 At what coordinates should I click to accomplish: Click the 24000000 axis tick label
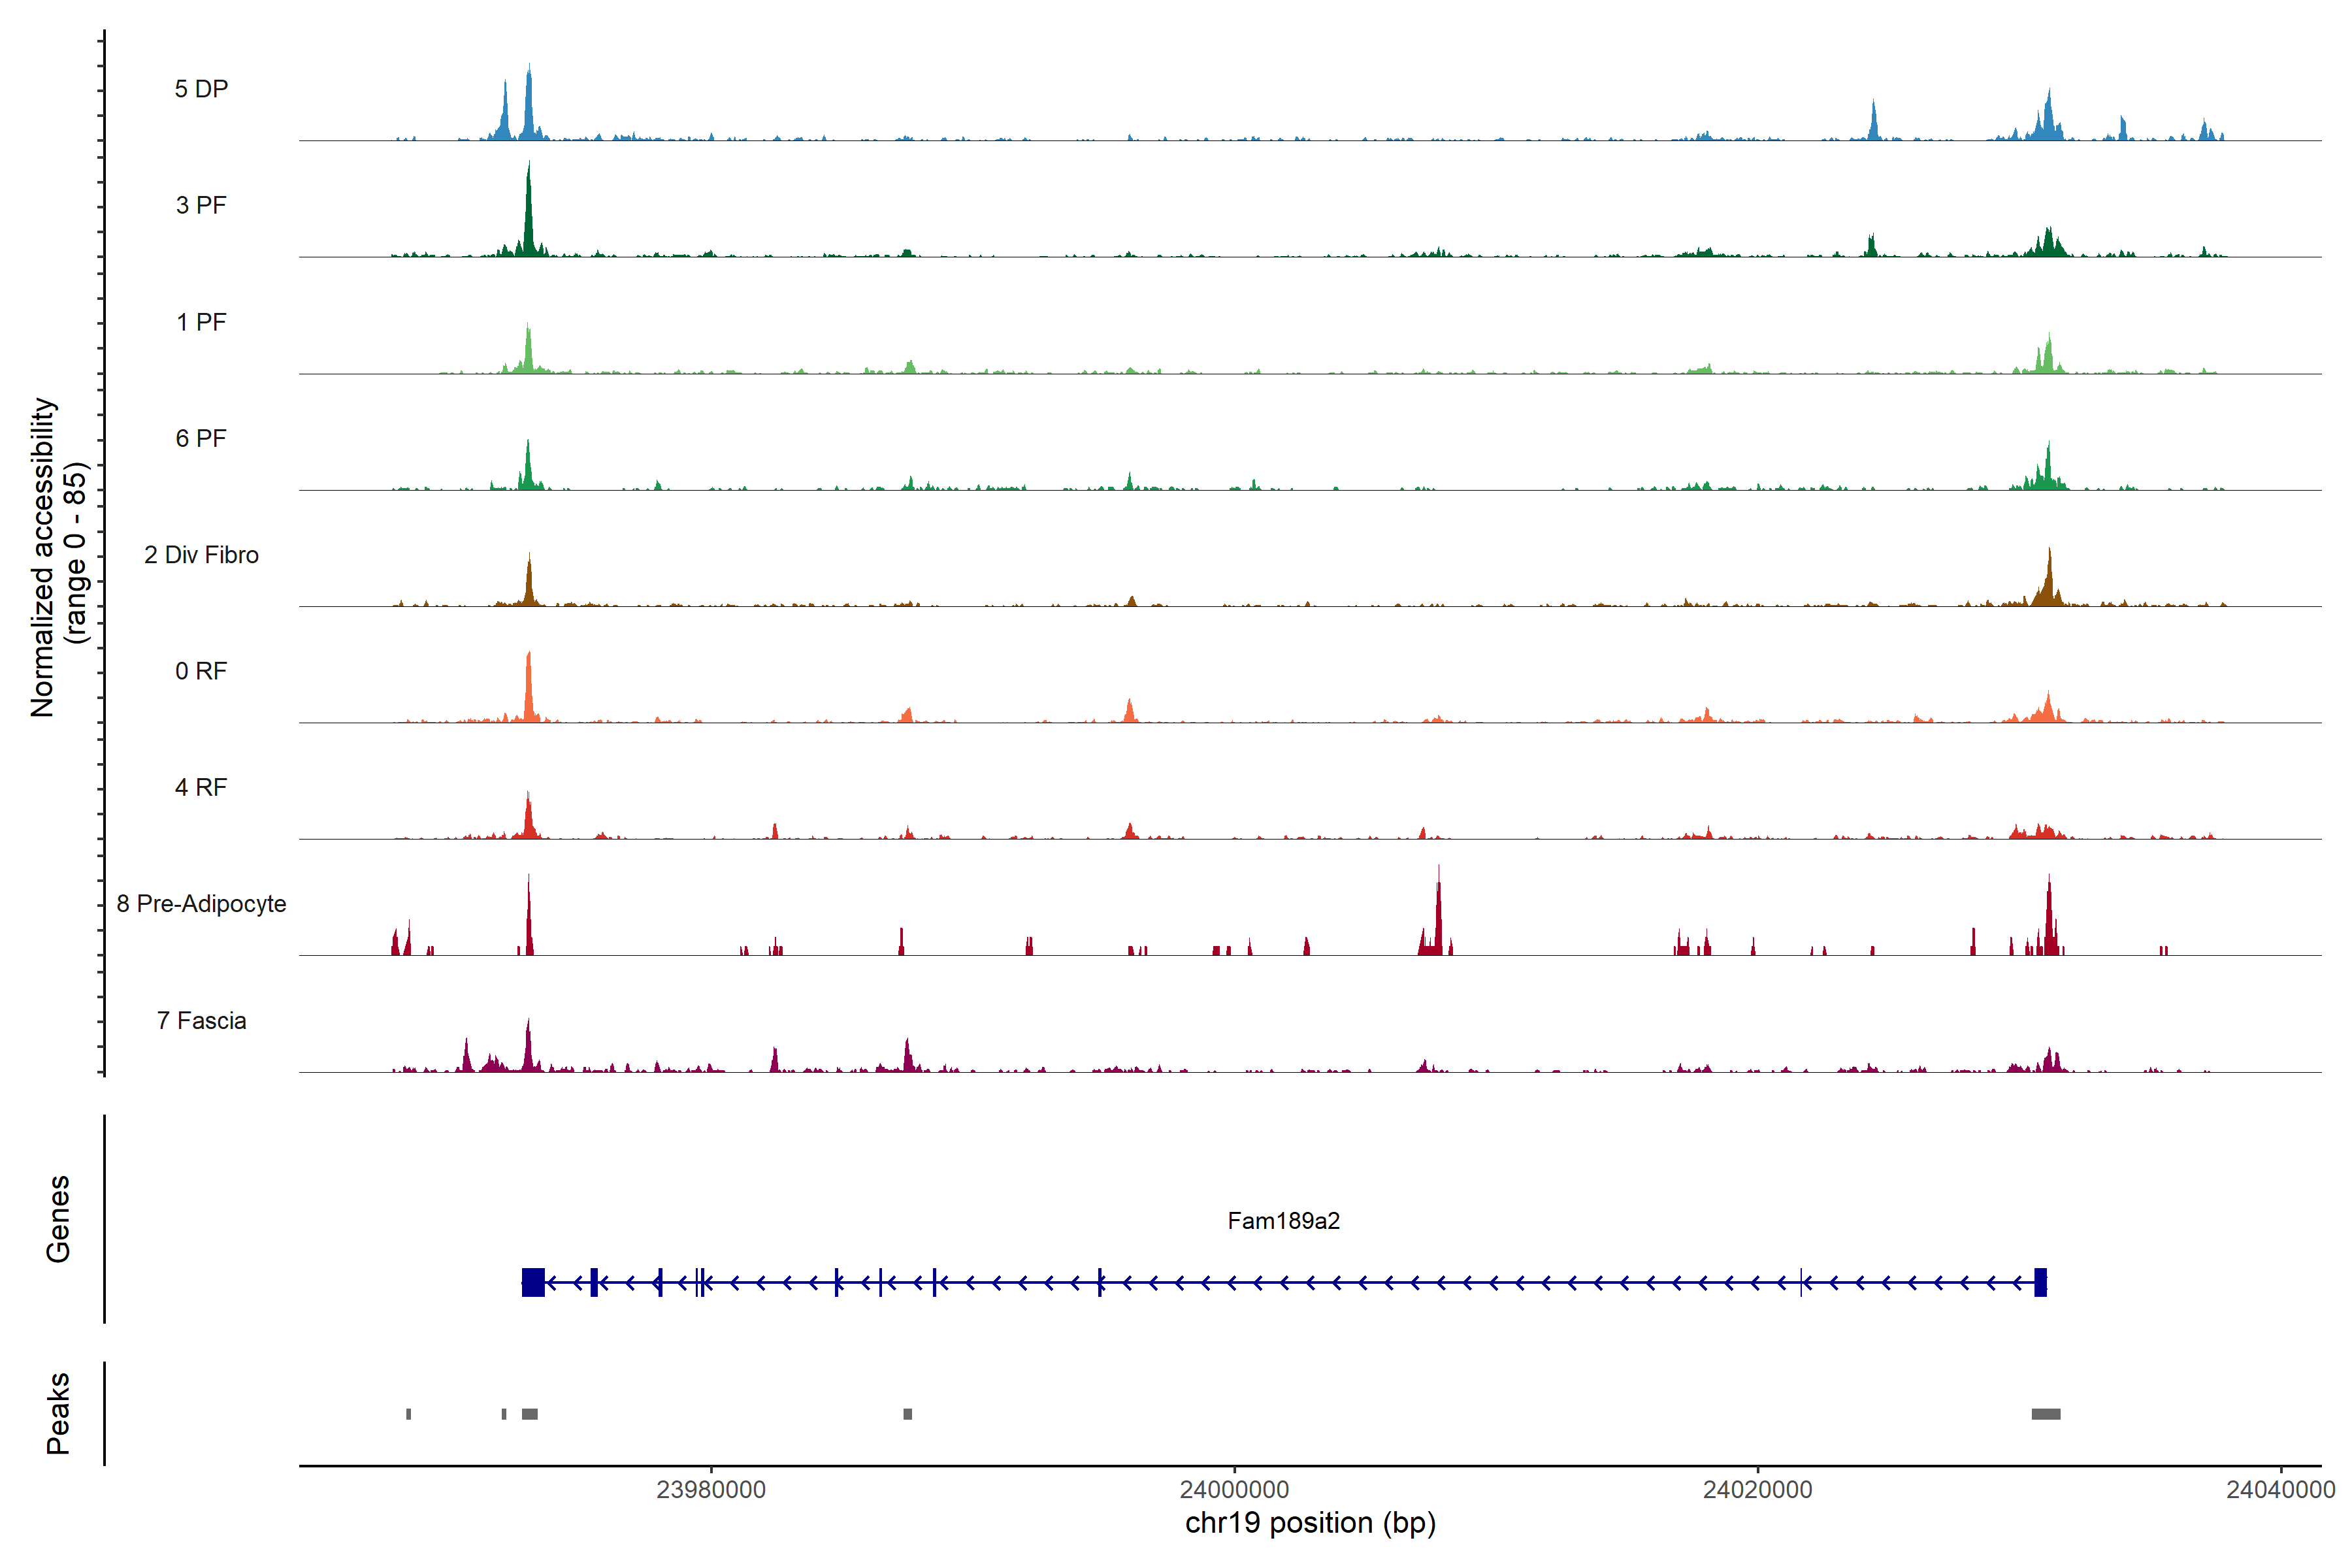1234,1489
